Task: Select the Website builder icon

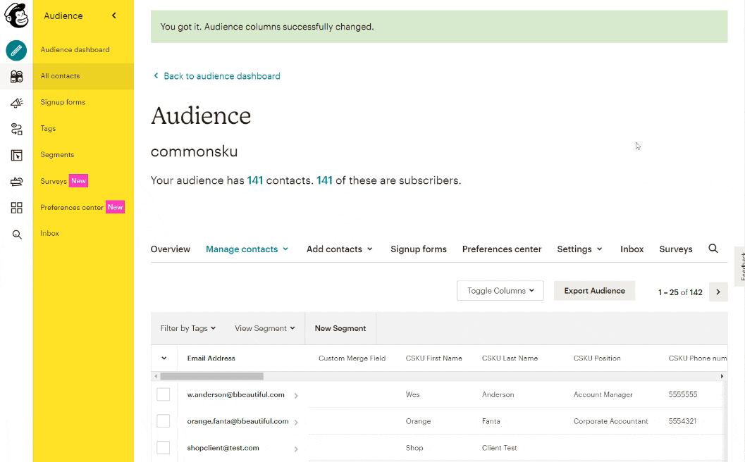Action: [x=16, y=154]
